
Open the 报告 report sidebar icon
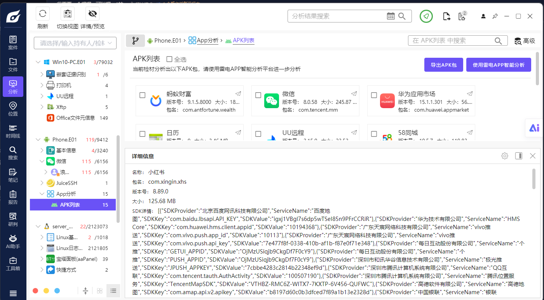(x=13, y=197)
